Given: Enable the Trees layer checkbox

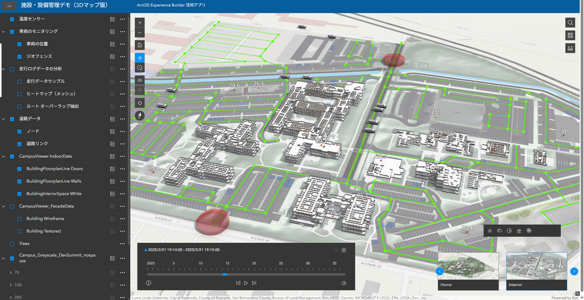Looking at the screenshot, I should [12, 244].
